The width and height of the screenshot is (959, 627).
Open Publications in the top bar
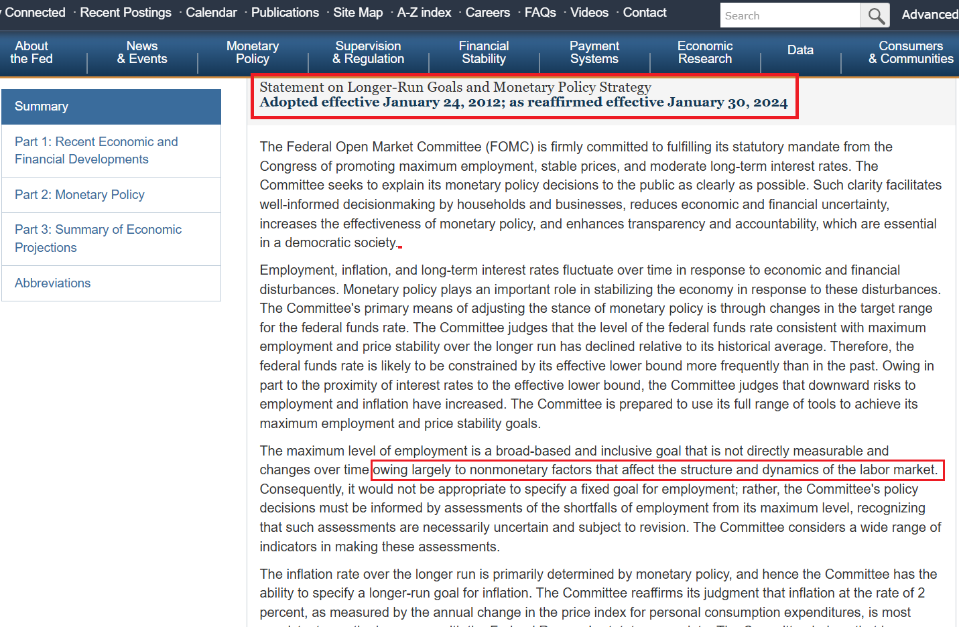(285, 13)
